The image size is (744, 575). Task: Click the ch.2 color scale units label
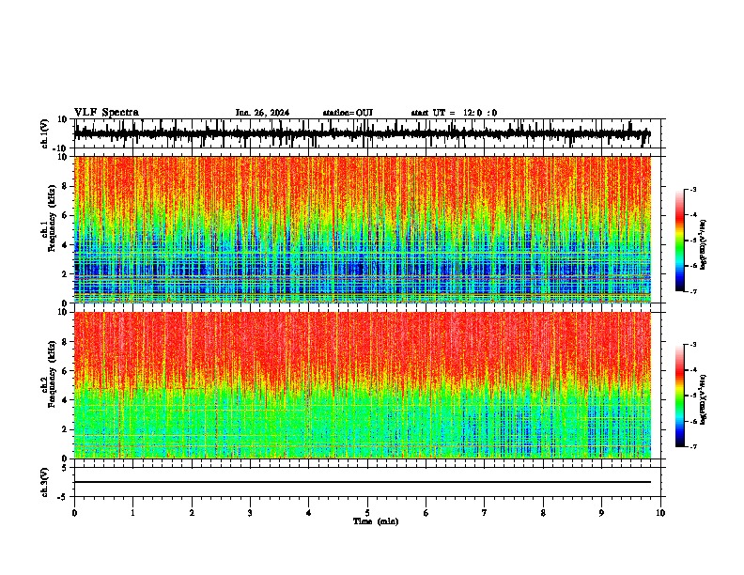(703, 399)
